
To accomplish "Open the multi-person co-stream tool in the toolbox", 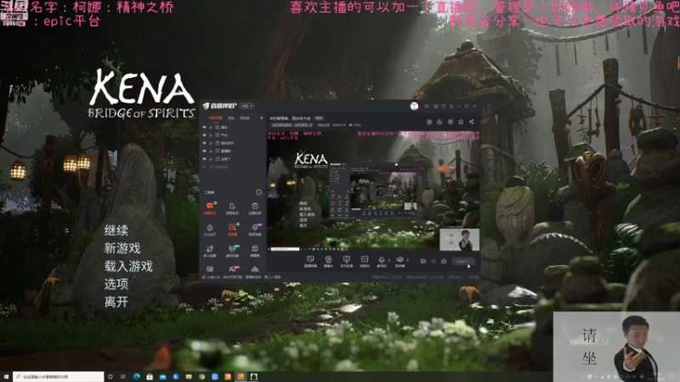I will click(210, 250).
